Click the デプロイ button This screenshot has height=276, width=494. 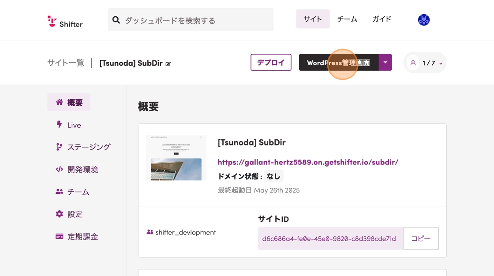pos(271,62)
